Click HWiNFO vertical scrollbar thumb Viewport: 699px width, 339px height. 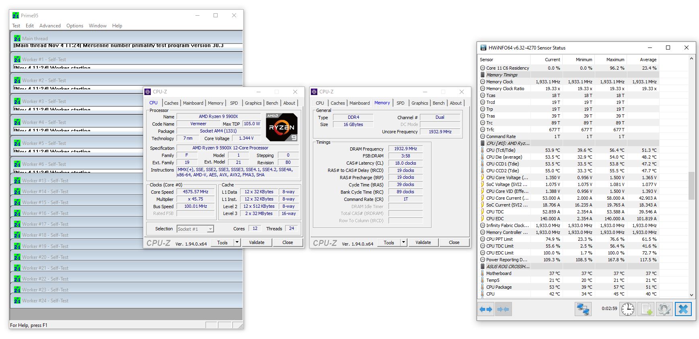[x=691, y=186]
